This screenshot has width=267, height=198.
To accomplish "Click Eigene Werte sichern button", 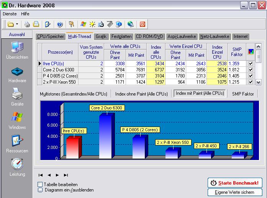I will click(x=235, y=192).
